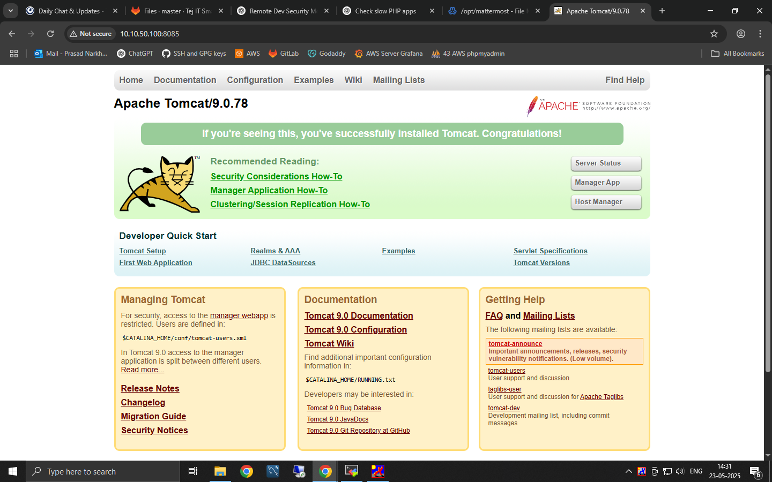Switch to Check slow PHP apps tab

(389, 11)
